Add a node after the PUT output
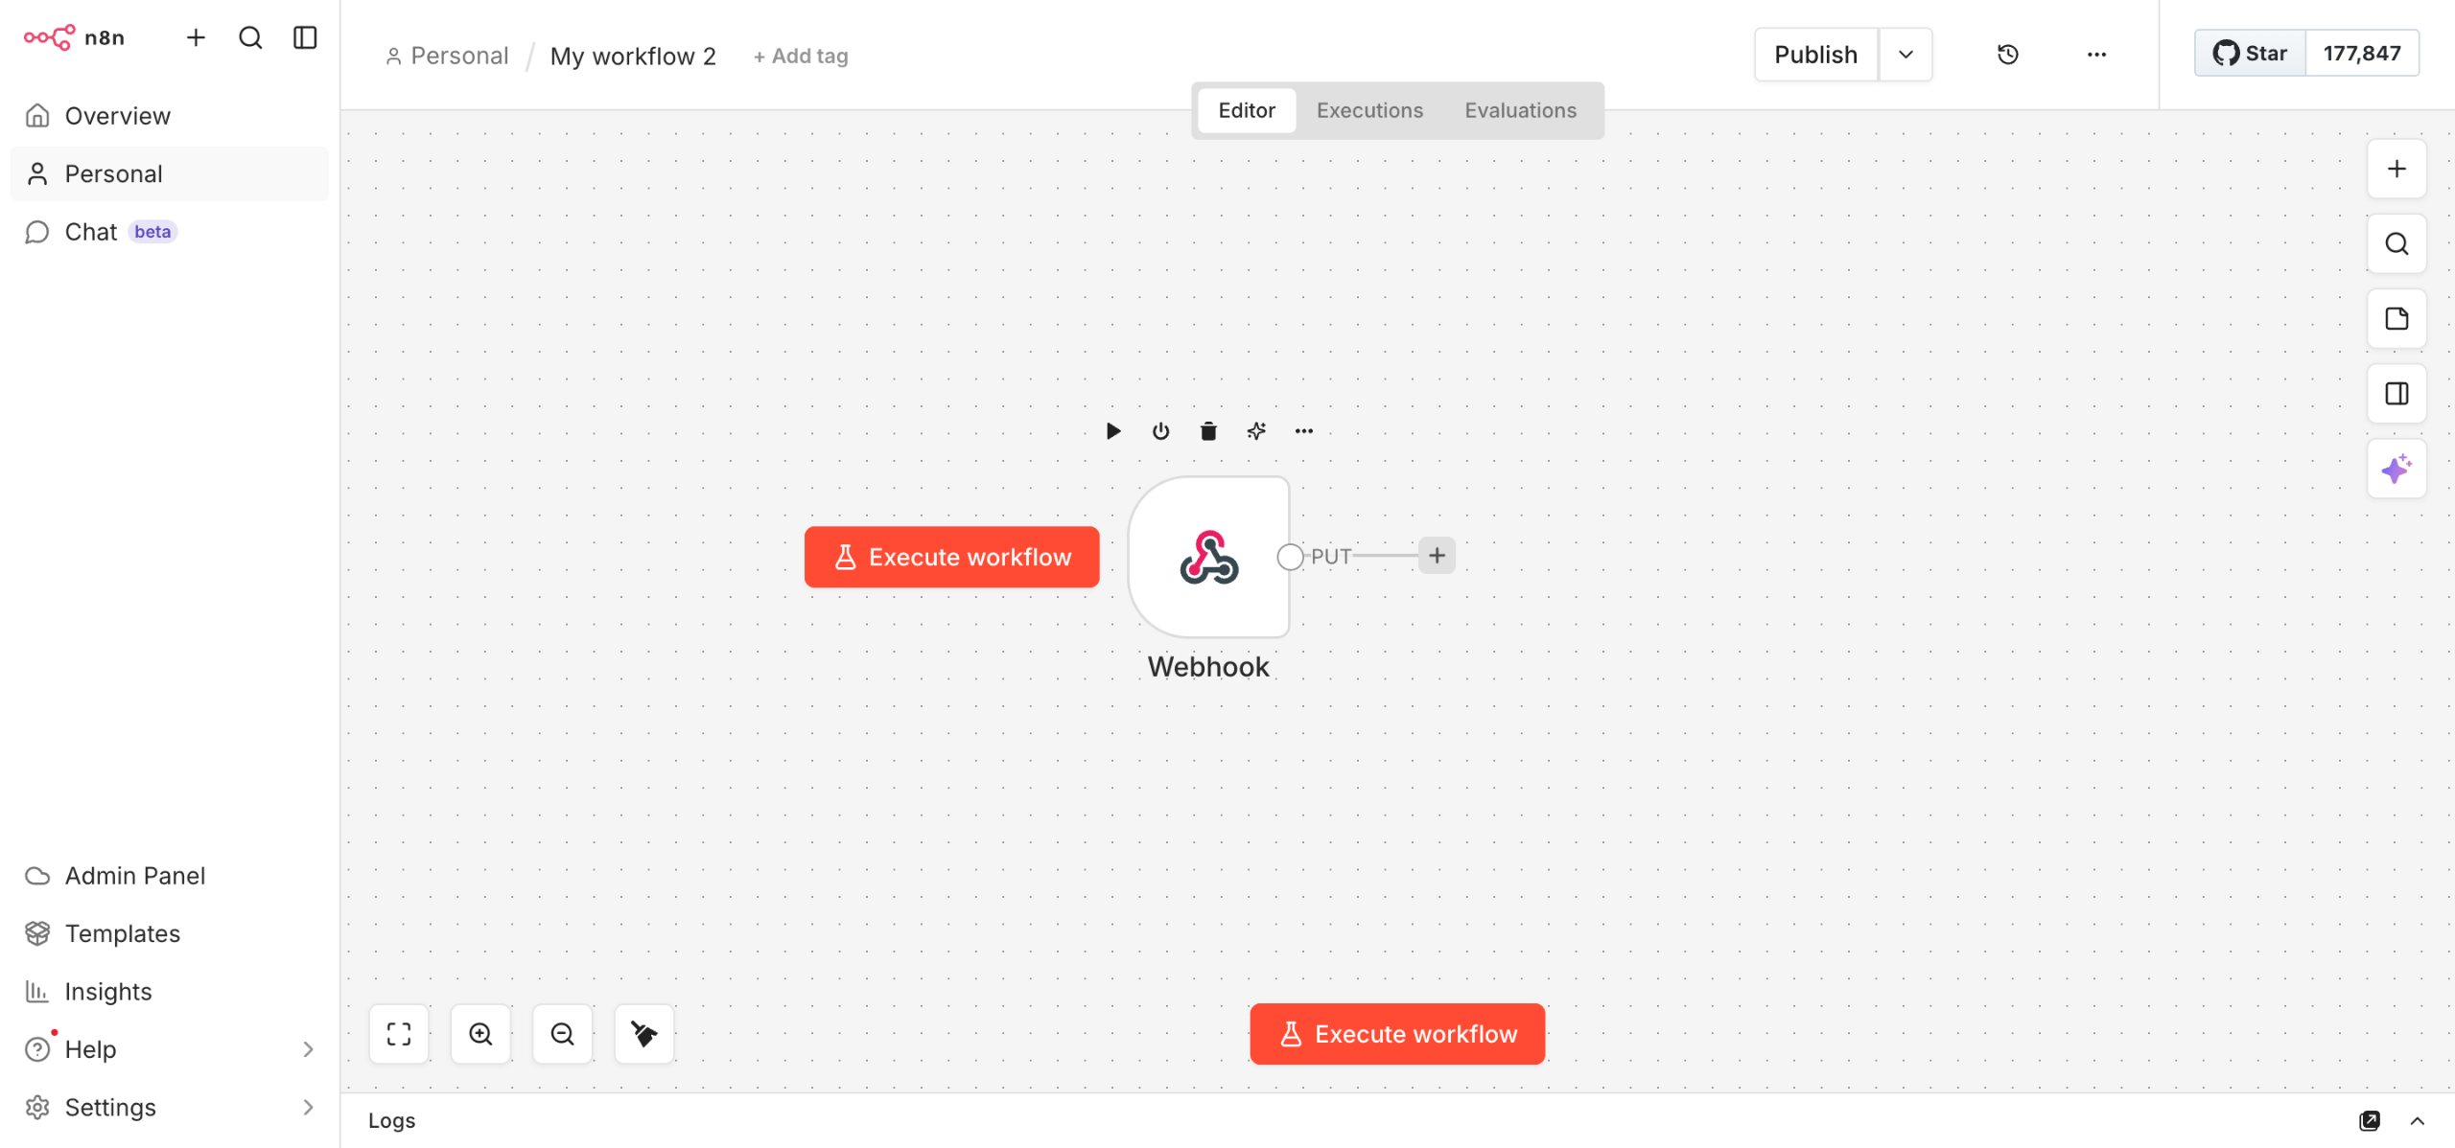Screen dimensions: 2455x1148 coord(1437,556)
